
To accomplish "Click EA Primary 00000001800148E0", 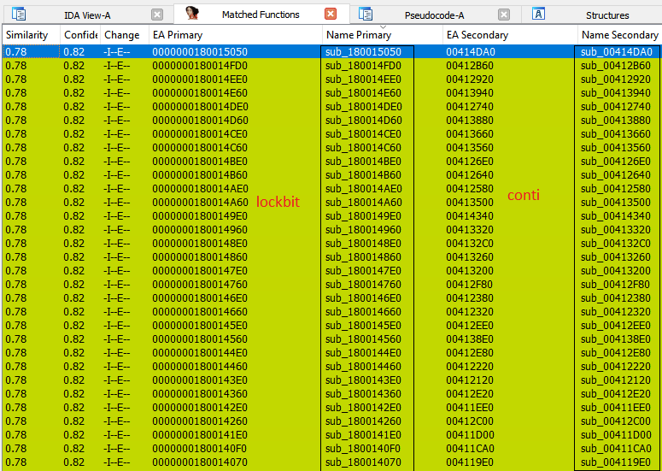I will pos(200,244).
